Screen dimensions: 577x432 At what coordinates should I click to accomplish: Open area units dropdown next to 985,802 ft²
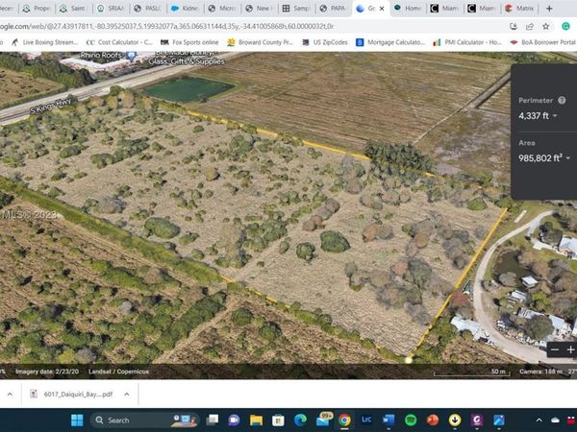click(x=568, y=158)
